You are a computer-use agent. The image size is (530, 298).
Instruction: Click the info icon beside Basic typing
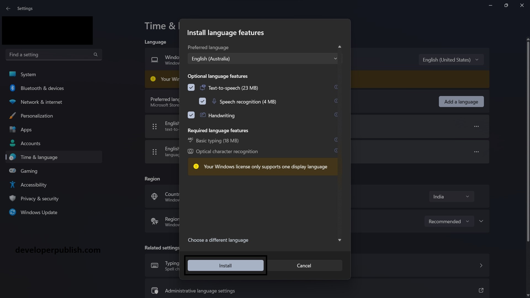point(336,140)
